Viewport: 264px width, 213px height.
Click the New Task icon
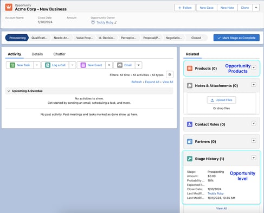(12, 65)
